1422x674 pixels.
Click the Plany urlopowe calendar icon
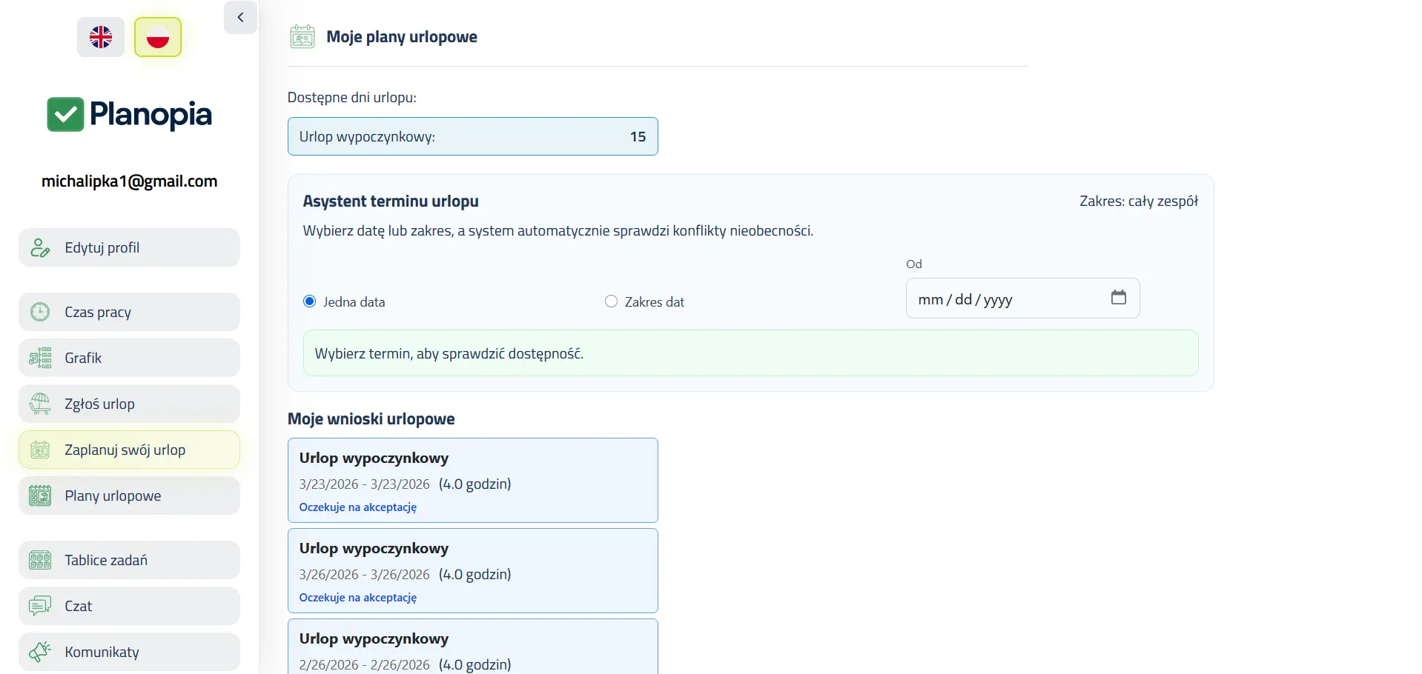point(40,496)
